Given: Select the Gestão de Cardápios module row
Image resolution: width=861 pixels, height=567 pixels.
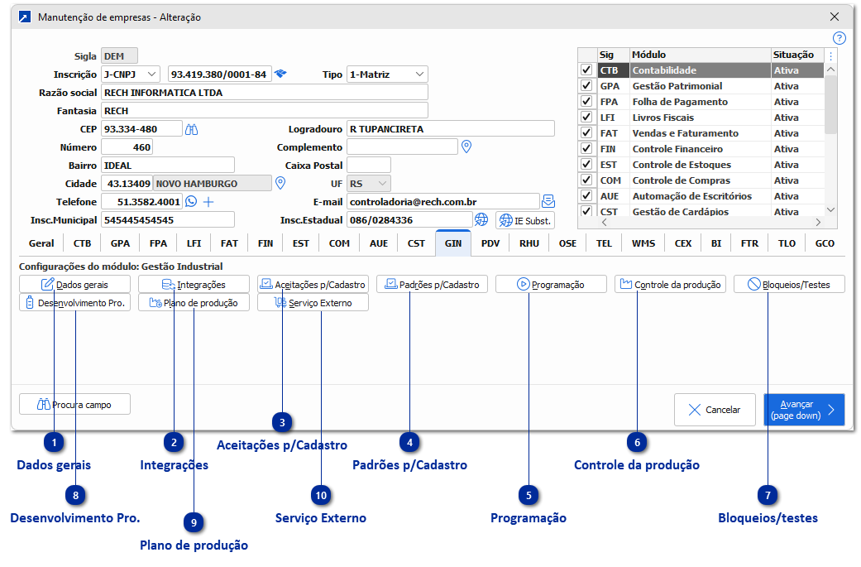Looking at the screenshot, I should pos(701,211).
